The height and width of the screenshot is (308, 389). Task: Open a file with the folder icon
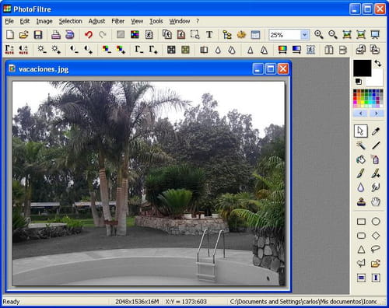coord(23,34)
